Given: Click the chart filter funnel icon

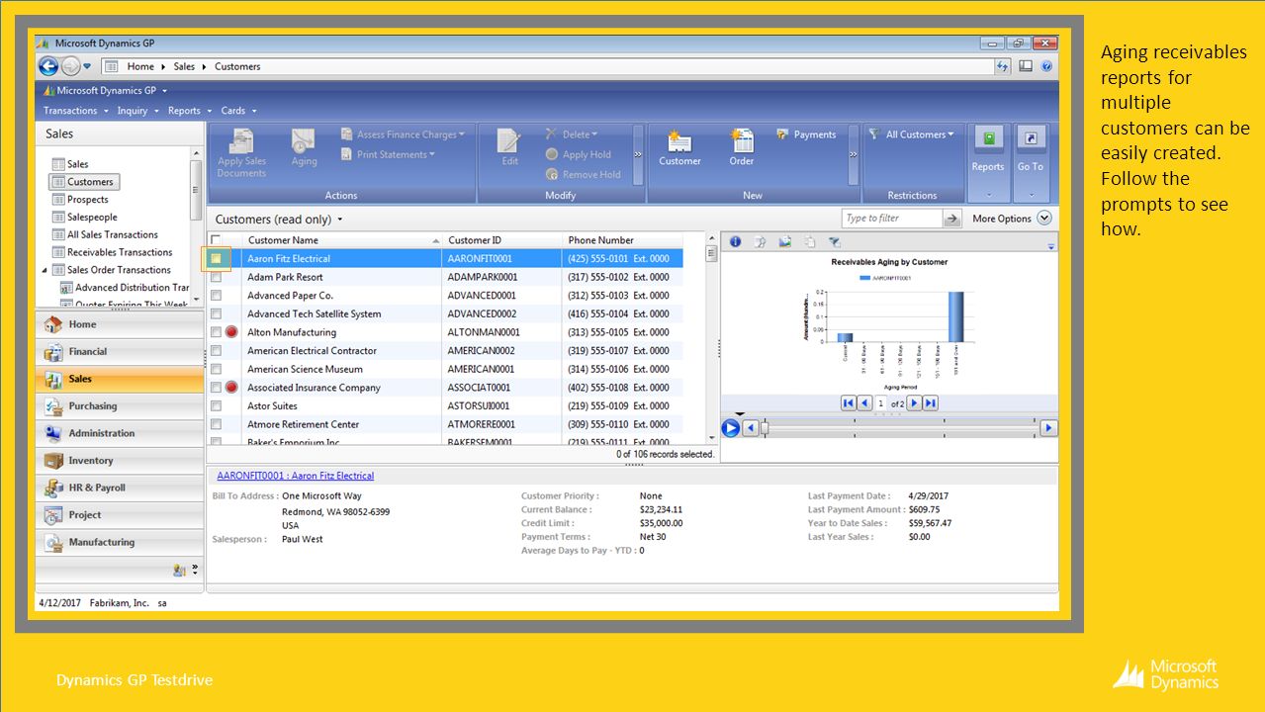Looking at the screenshot, I should pos(834,241).
